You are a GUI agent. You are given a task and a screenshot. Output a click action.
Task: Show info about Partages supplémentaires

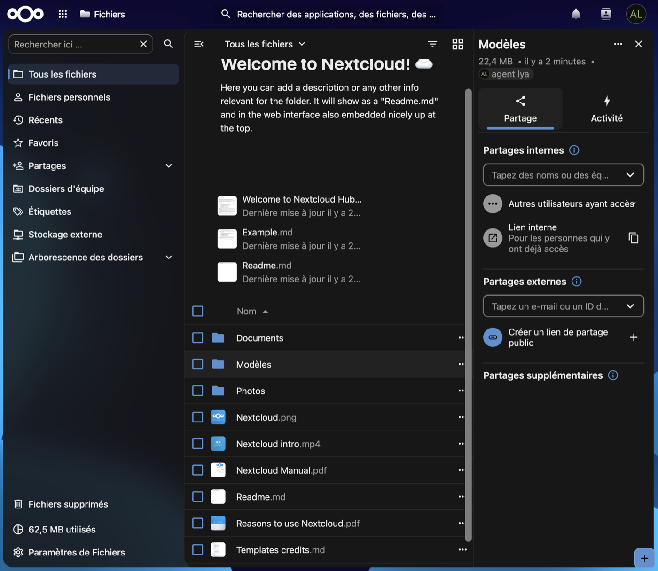(613, 375)
